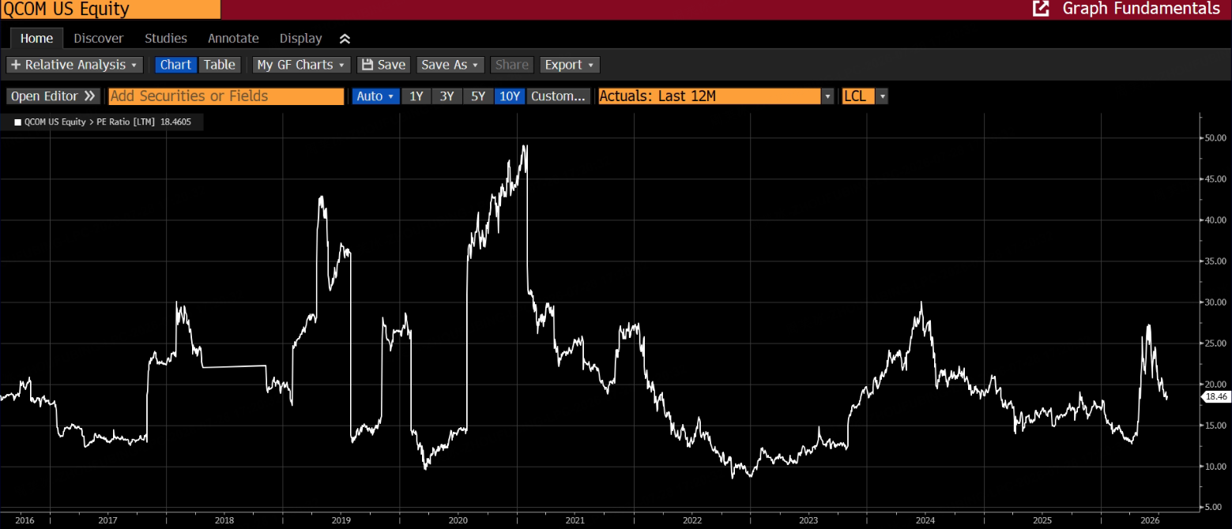Click the 30.00 y-axis label
Image resolution: width=1232 pixels, height=529 pixels.
point(1215,302)
